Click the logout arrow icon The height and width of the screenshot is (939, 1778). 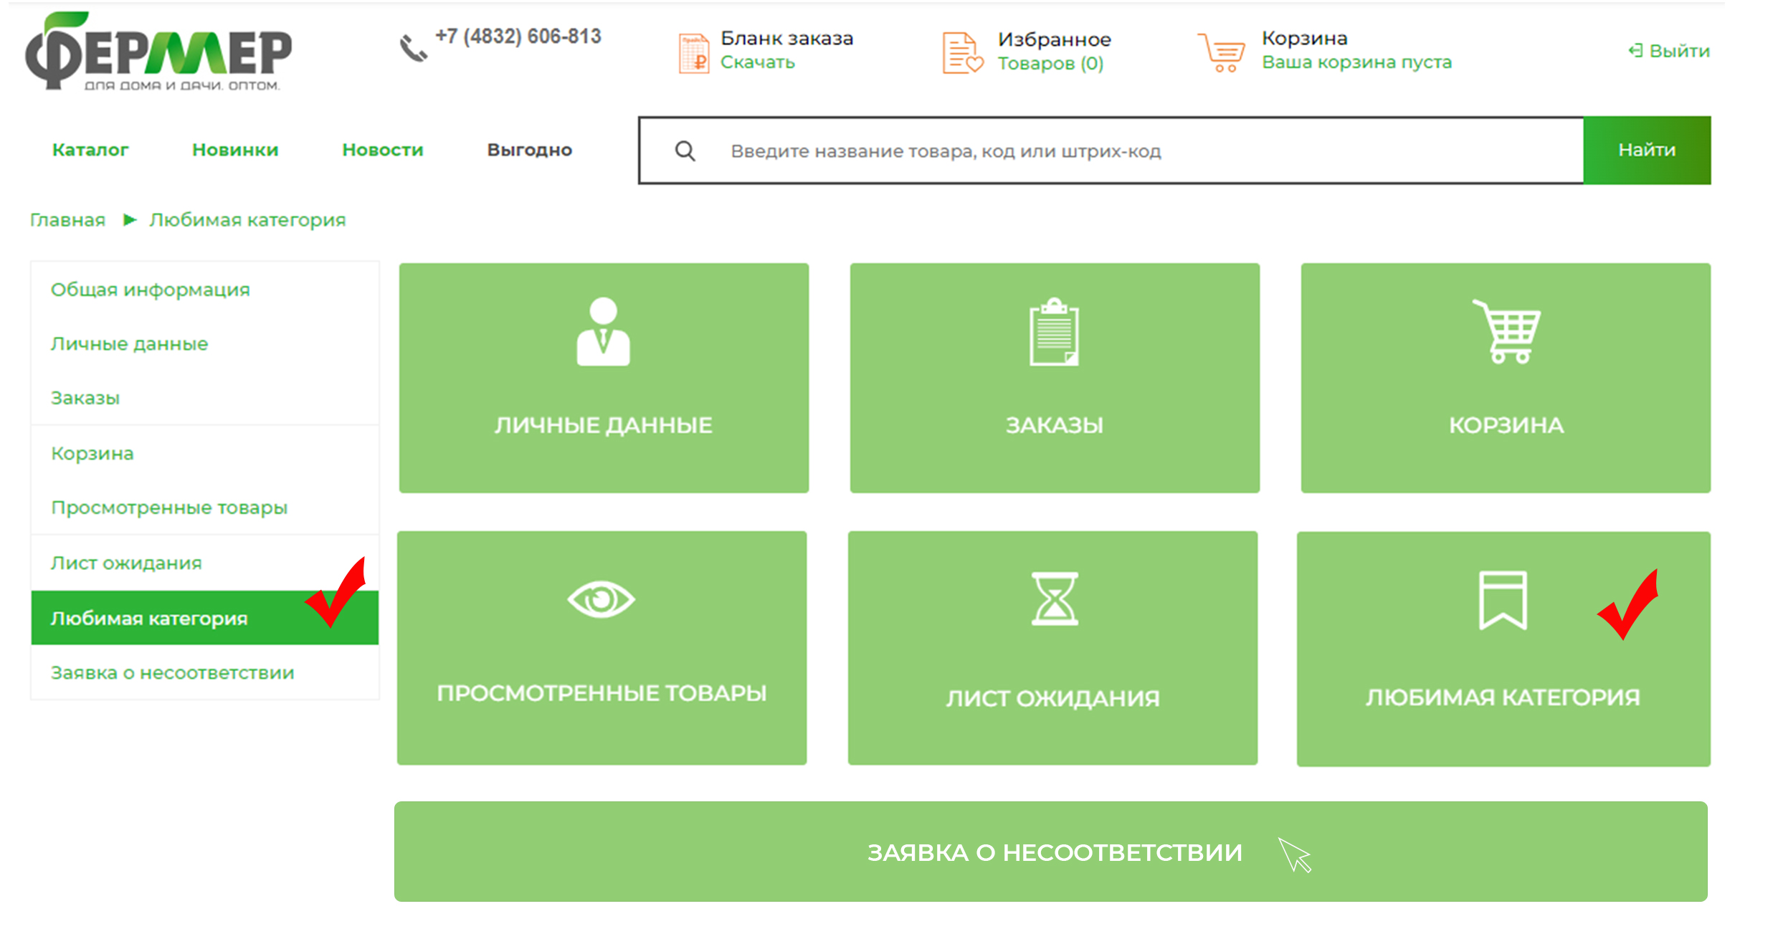(x=1635, y=50)
